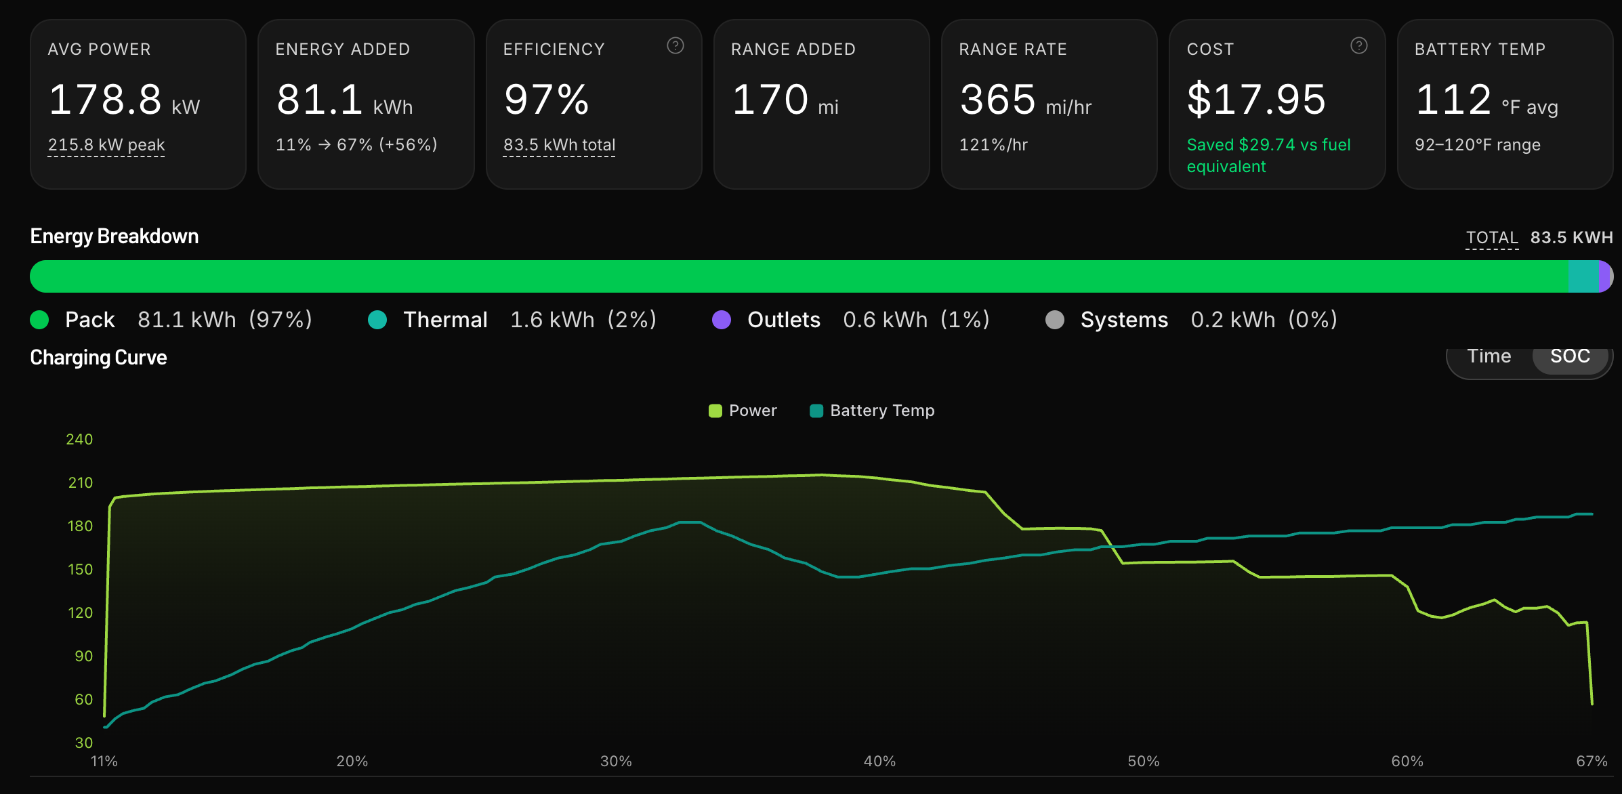The width and height of the screenshot is (1622, 794).
Task: Click 'Saved $29.74 vs fuel equivalent' text
Action: click(x=1268, y=156)
